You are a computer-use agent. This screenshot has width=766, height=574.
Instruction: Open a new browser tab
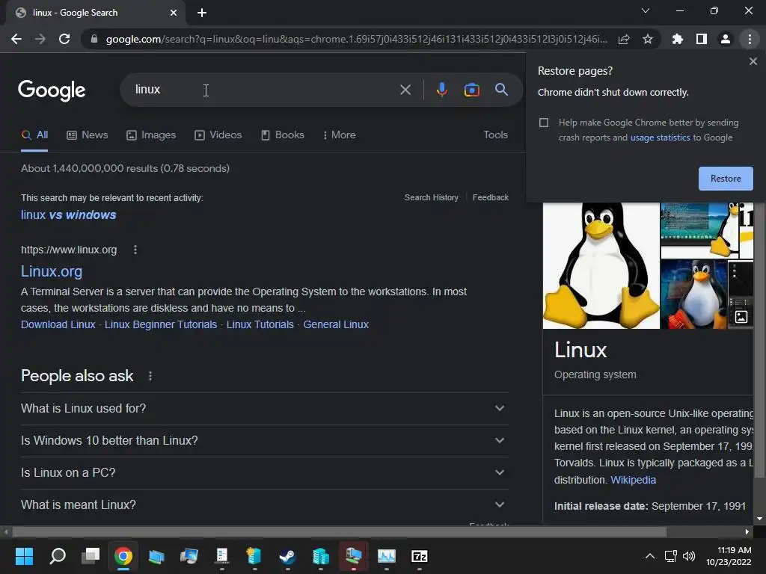point(202,13)
